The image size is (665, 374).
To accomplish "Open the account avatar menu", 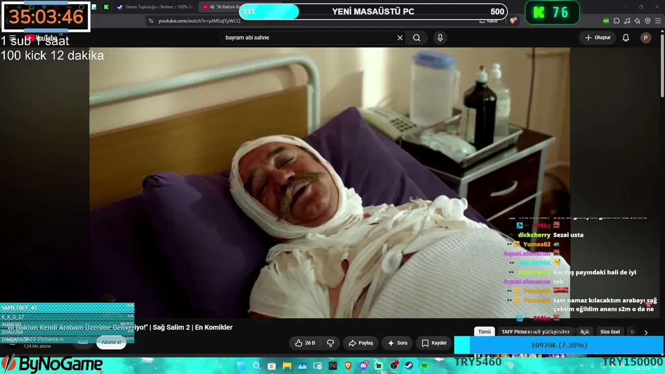I will coord(646,37).
